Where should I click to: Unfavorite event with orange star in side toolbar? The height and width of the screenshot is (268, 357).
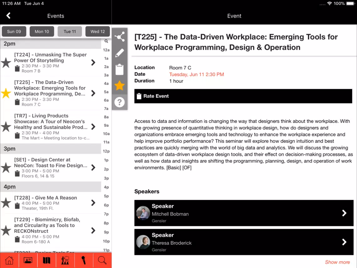[x=119, y=86]
